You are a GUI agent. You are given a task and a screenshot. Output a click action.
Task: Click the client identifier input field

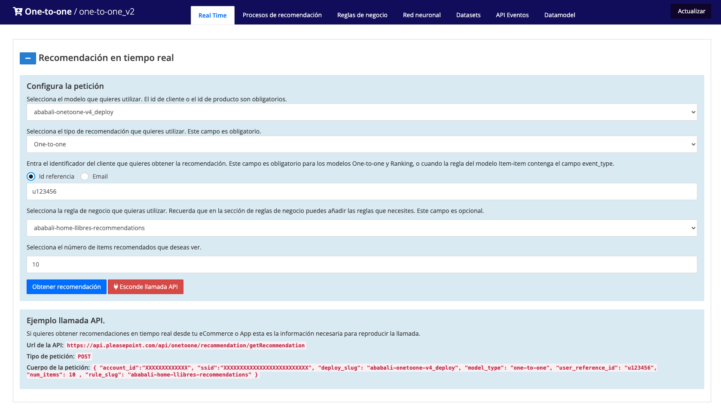point(361,191)
